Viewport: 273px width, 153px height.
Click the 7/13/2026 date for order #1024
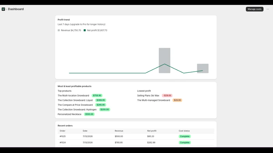pyautogui.click(x=88, y=142)
